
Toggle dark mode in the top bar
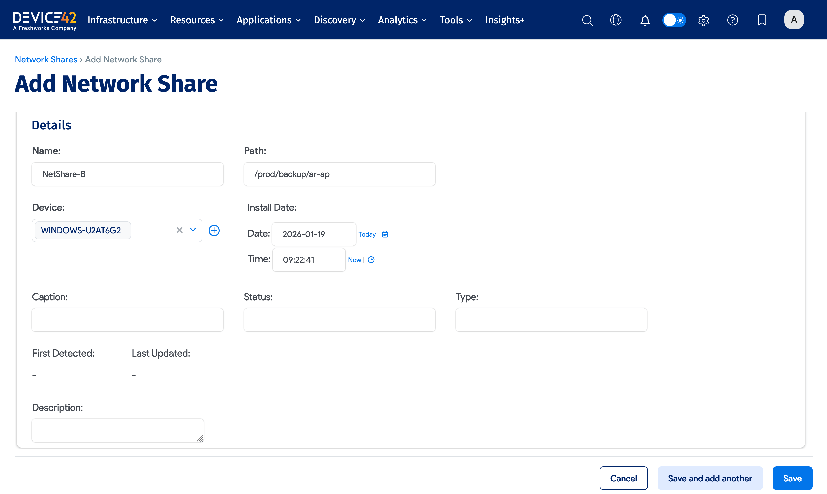[x=674, y=20]
